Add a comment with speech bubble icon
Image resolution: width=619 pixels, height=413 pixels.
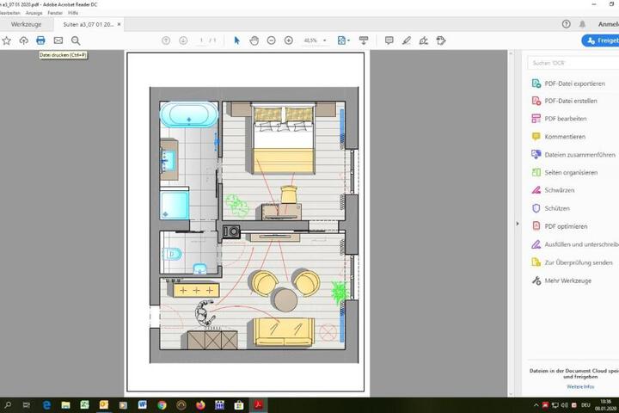389,40
